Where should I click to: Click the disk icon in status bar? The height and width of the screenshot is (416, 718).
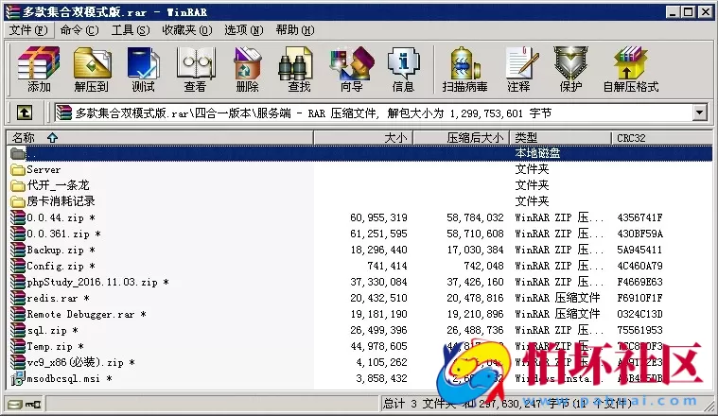click(15, 404)
